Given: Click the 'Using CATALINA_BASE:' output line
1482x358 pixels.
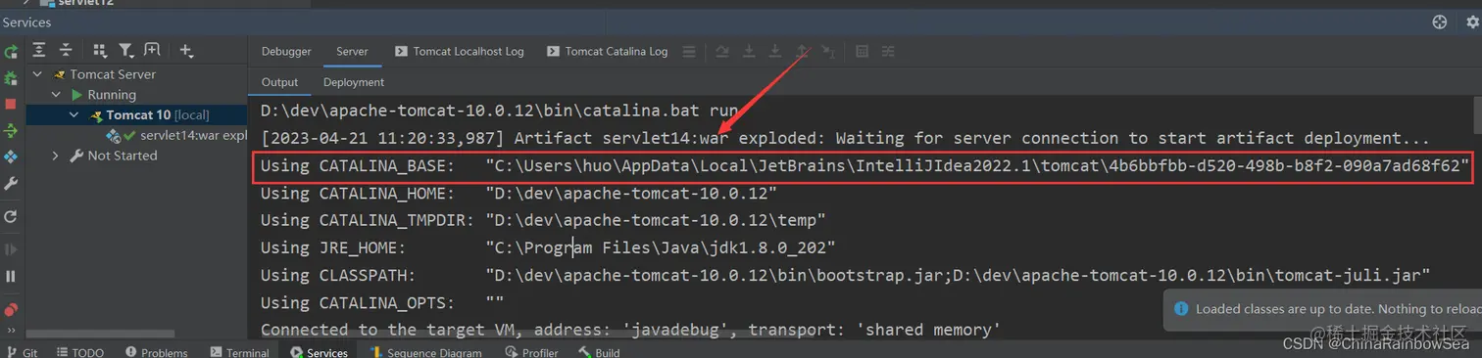Looking at the screenshot, I should pos(864,166).
